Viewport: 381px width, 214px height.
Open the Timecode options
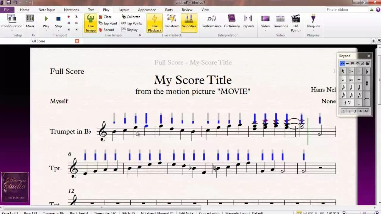tap(281, 21)
